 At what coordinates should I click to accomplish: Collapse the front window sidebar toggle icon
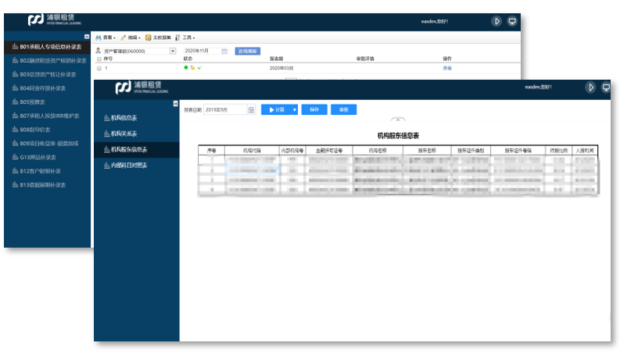(175, 104)
